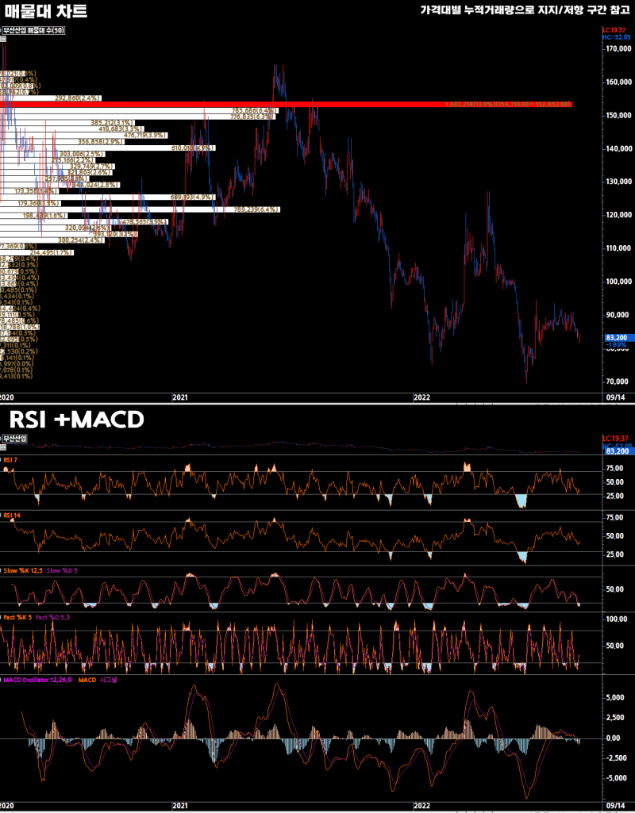
Task: Click the 303,006(2.5%) volume profile bar
Action: (x=53, y=154)
